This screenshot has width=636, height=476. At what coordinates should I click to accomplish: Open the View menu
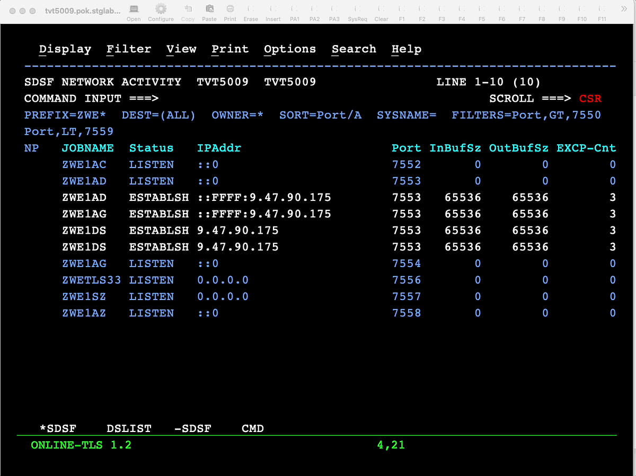[181, 49]
